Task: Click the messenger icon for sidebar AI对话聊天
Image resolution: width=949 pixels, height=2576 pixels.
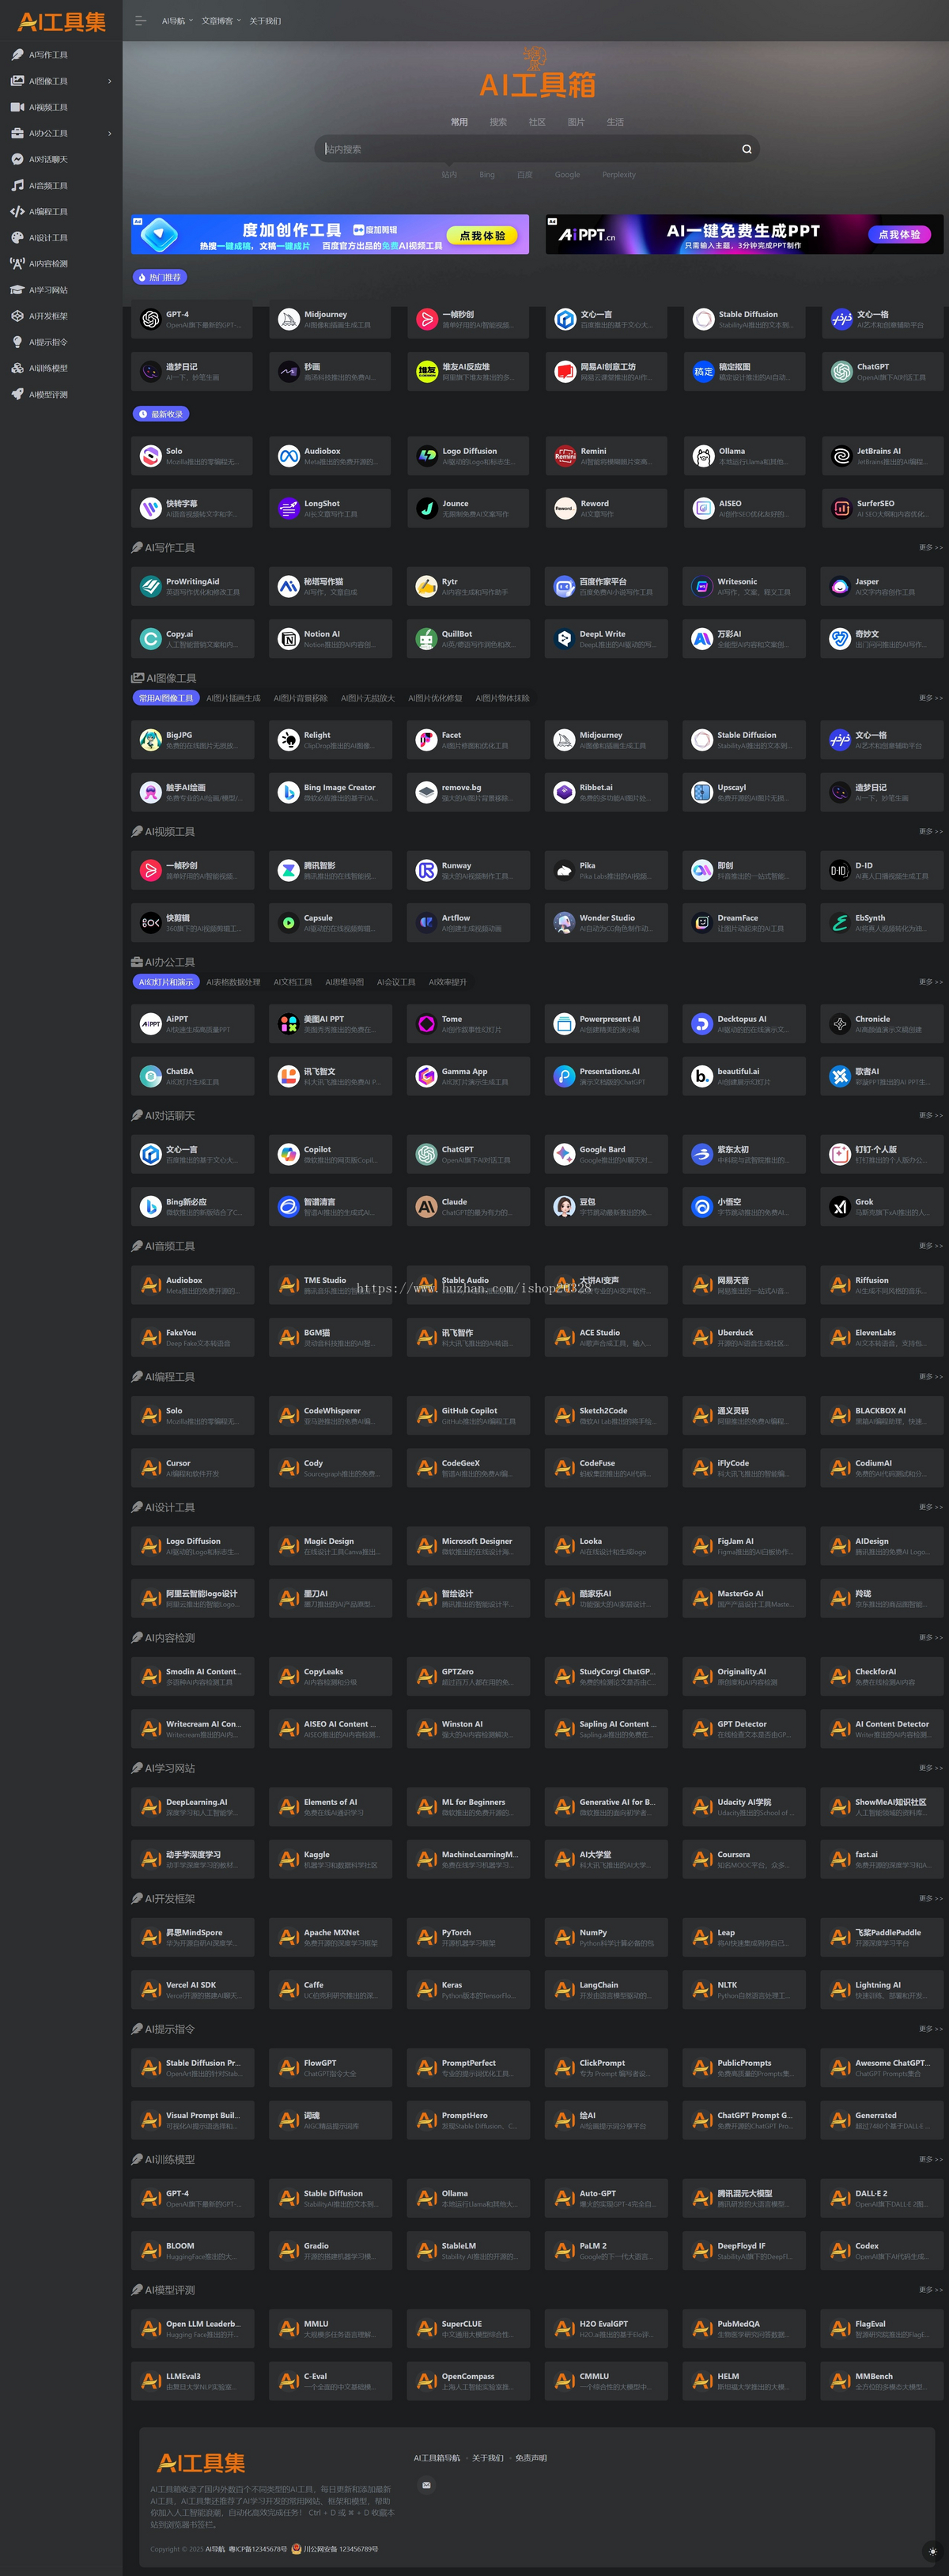Action: 17,159
